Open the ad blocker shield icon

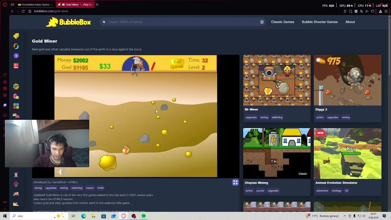(x=356, y=11)
